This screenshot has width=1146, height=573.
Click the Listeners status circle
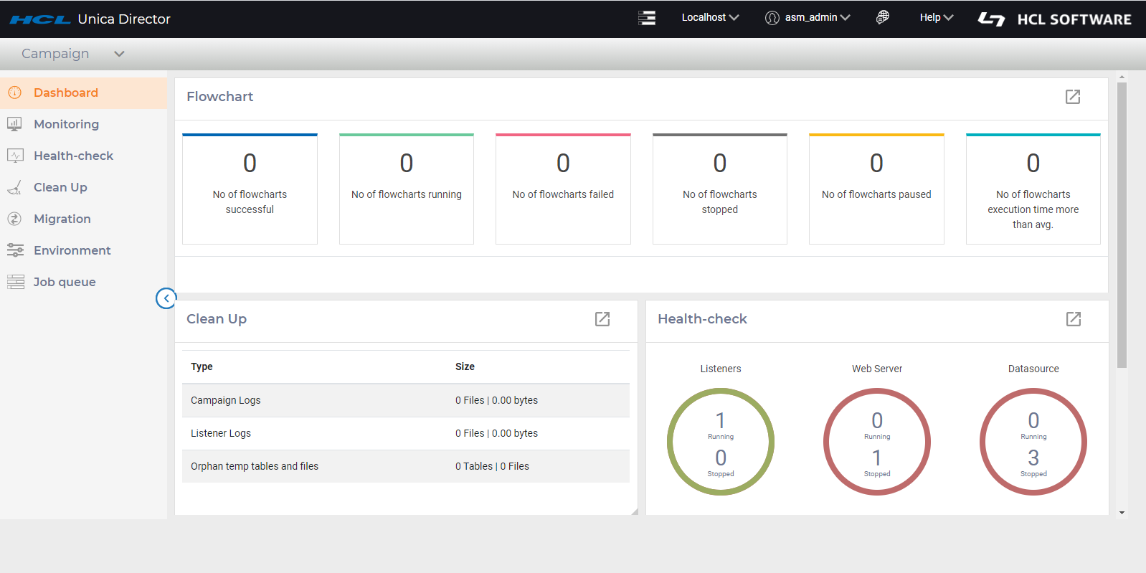[720, 442]
